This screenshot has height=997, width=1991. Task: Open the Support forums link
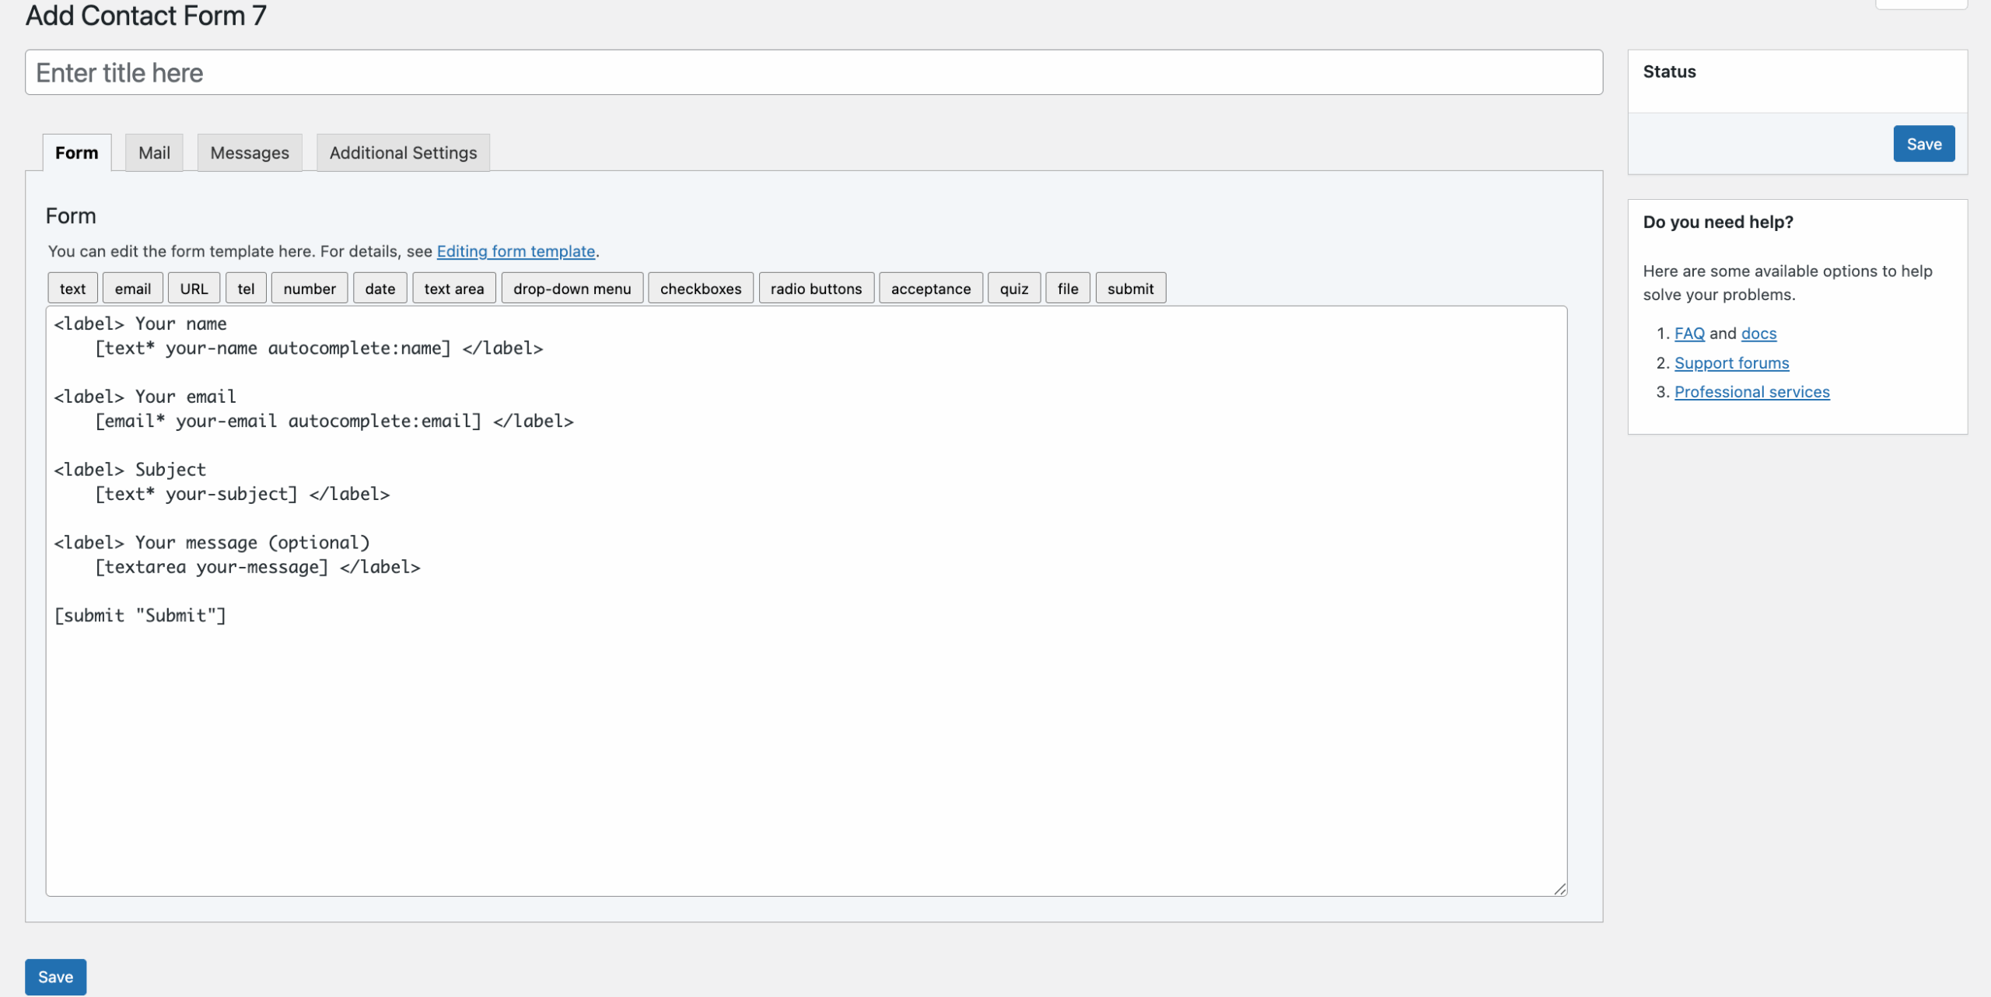[x=1731, y=363]
